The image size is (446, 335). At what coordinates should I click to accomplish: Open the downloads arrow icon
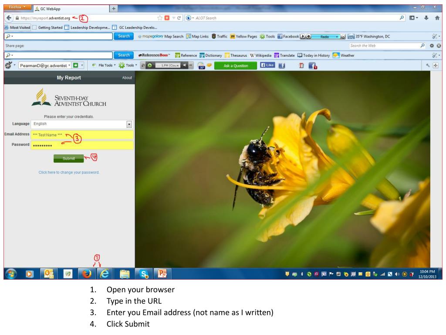[426, 18]
